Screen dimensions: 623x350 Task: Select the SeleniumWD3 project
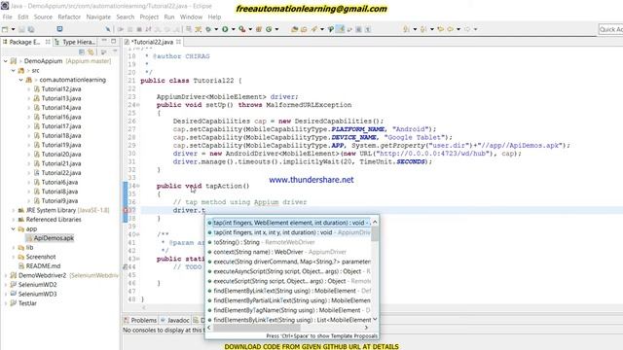point(37,294)
